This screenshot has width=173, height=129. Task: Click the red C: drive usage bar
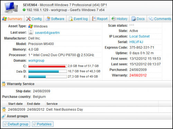pos(48,66)
